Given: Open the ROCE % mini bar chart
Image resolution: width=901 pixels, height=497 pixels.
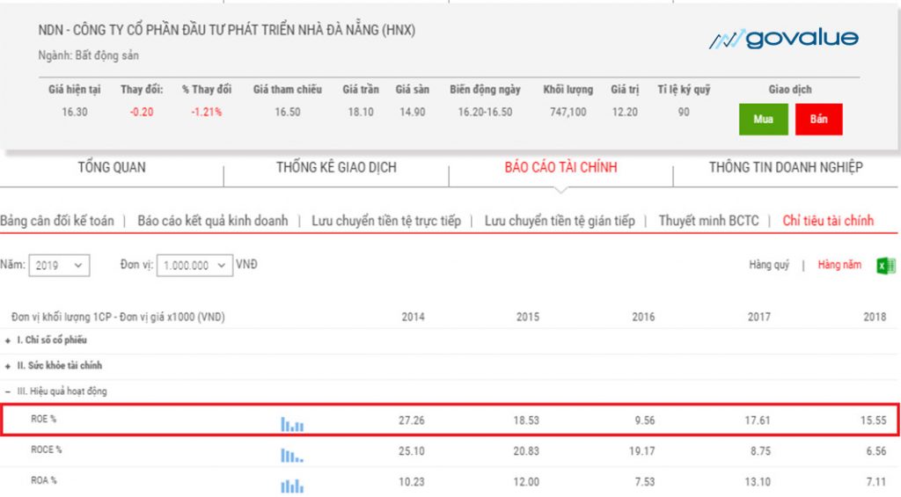Looking at the screenshot, I should (x=292, y=456).
